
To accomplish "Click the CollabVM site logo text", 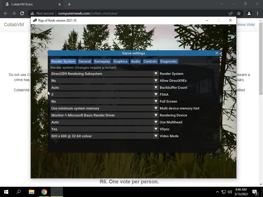I will [14, 25].
